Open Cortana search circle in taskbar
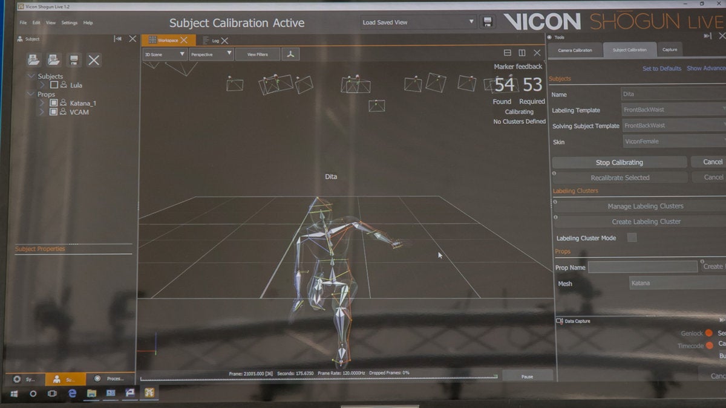 pos(33,393)
